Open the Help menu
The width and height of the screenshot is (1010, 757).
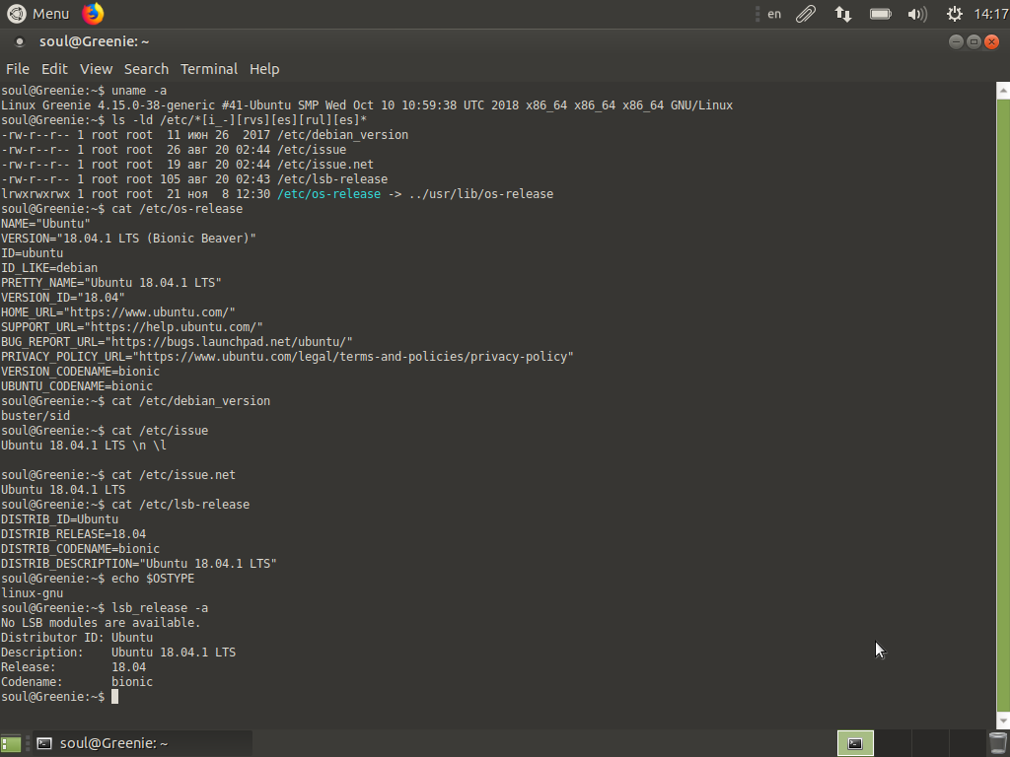264,69
